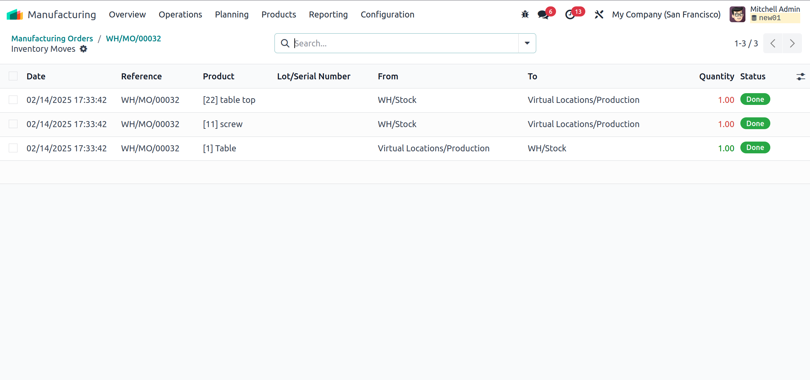
Task: Open the Operations menu
Action: [180, 14]
